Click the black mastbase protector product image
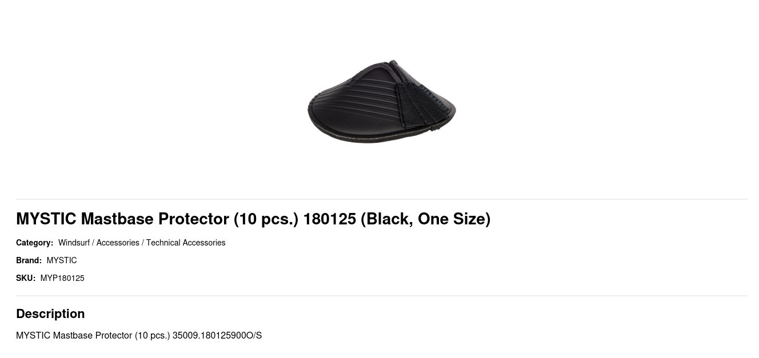Viewport: 759px width, 358px height. pos(381,102)
